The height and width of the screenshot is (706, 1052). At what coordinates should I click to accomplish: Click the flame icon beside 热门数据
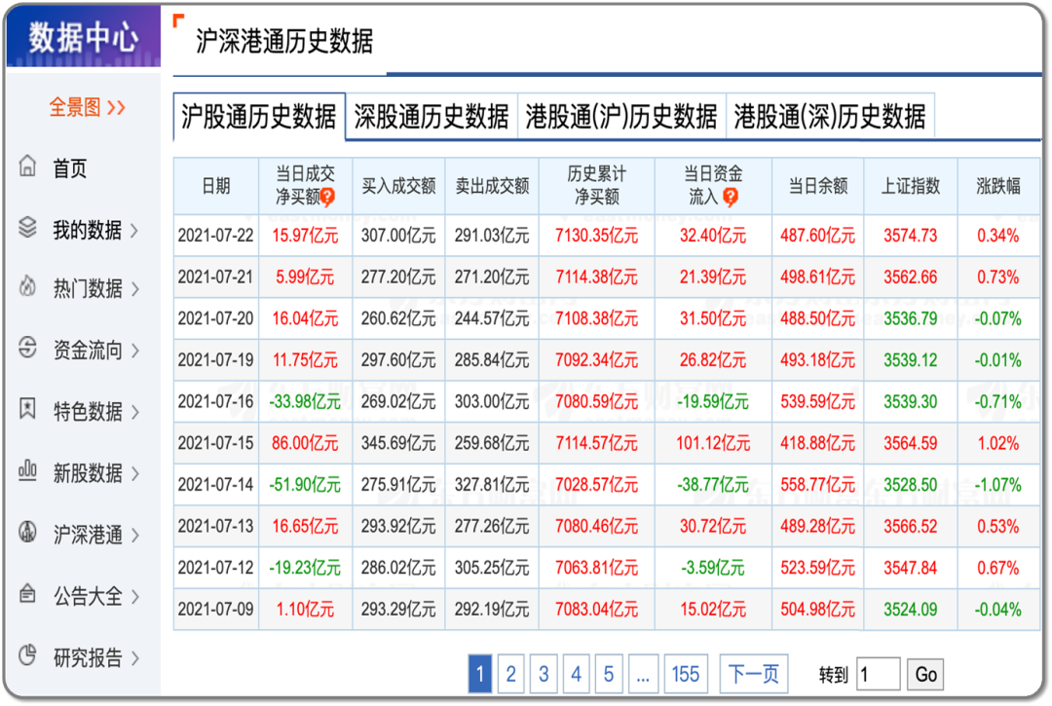click(x=27, y=286)
